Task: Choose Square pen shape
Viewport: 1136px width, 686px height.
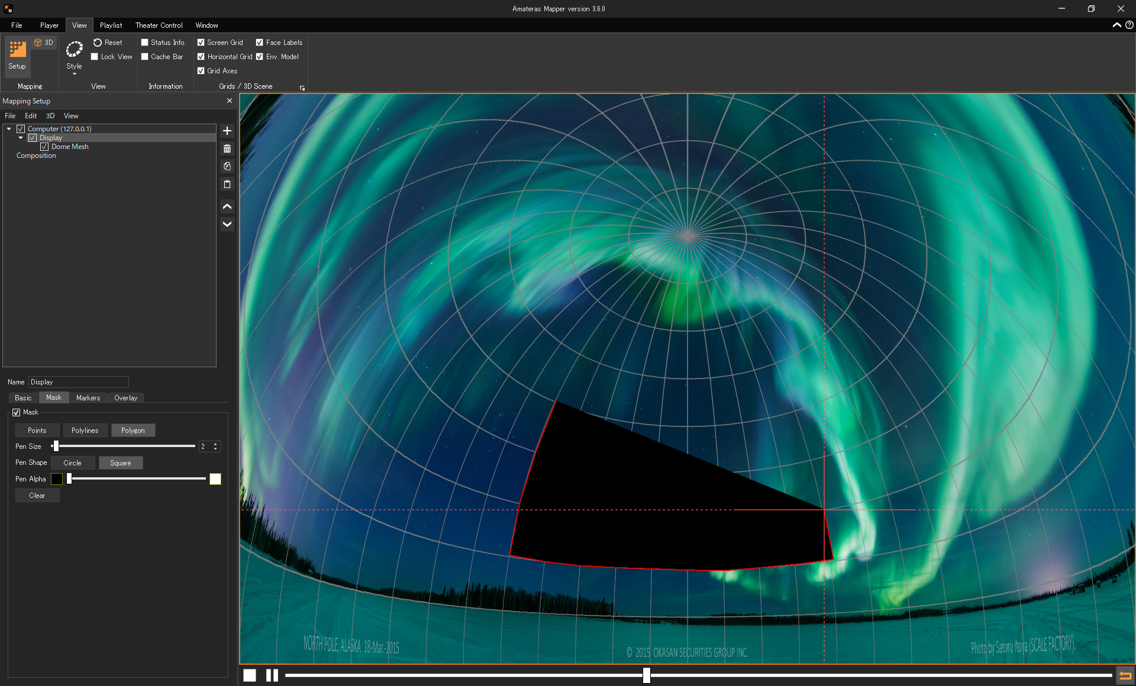Action: point(121,463)
